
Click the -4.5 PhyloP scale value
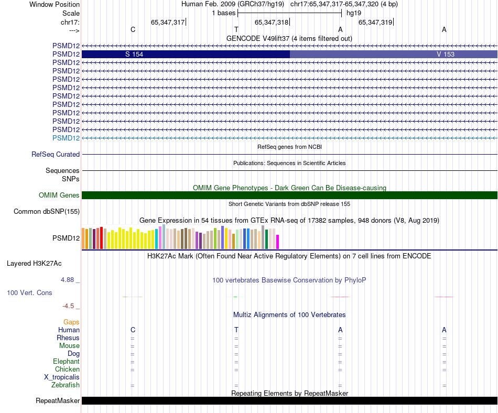click(x=68, y=306)
